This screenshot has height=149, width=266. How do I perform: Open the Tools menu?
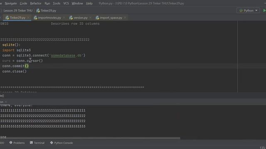coord(57,3)
